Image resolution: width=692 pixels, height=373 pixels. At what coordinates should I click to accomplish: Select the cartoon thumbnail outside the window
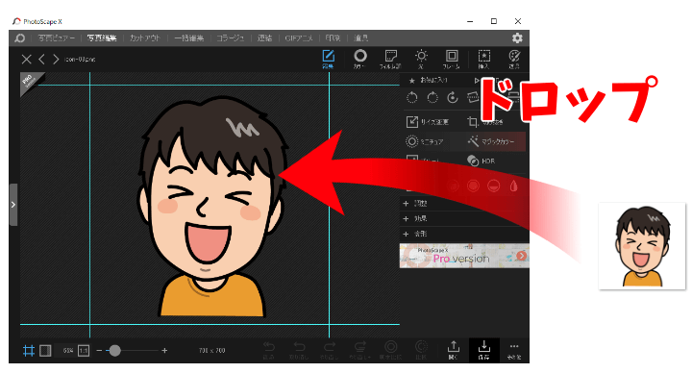tap(642, 246)
